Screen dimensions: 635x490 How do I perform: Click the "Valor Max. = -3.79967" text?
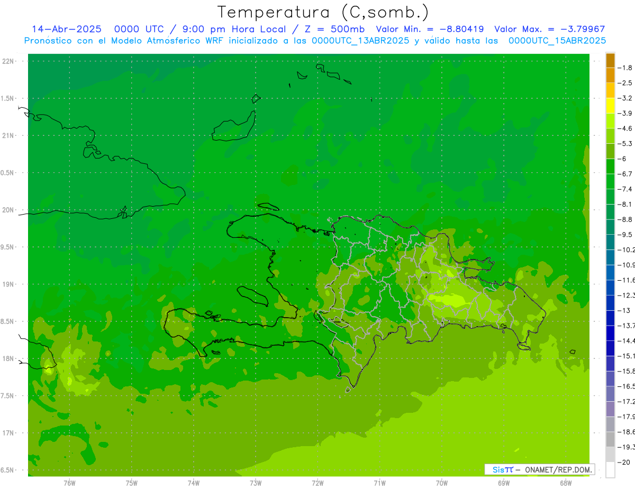click(550, 29)
